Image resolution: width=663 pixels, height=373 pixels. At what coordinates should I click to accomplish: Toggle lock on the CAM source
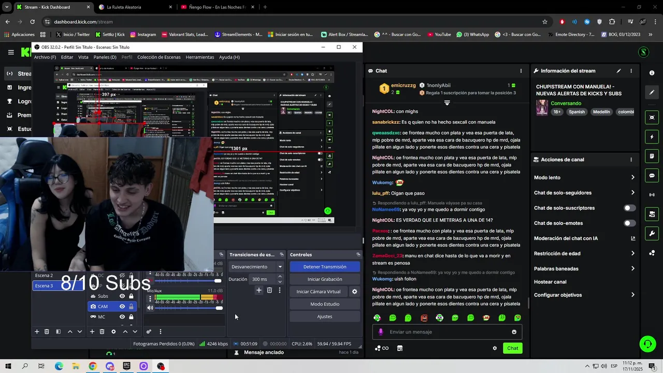point(131,306)
